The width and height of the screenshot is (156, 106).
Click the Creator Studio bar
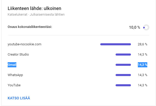(x=123, y=55)
